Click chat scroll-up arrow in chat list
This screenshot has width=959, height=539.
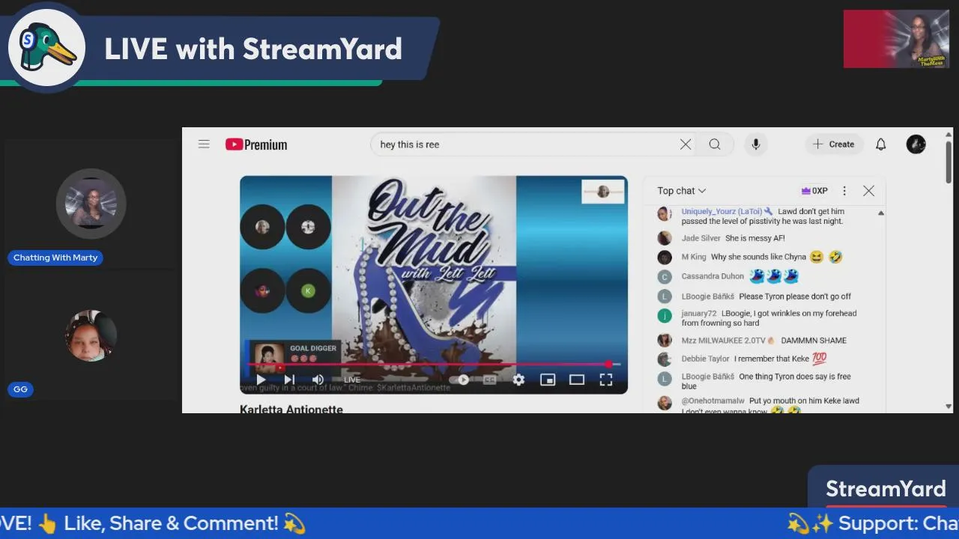pyautogui.click(x=881, y=213)
